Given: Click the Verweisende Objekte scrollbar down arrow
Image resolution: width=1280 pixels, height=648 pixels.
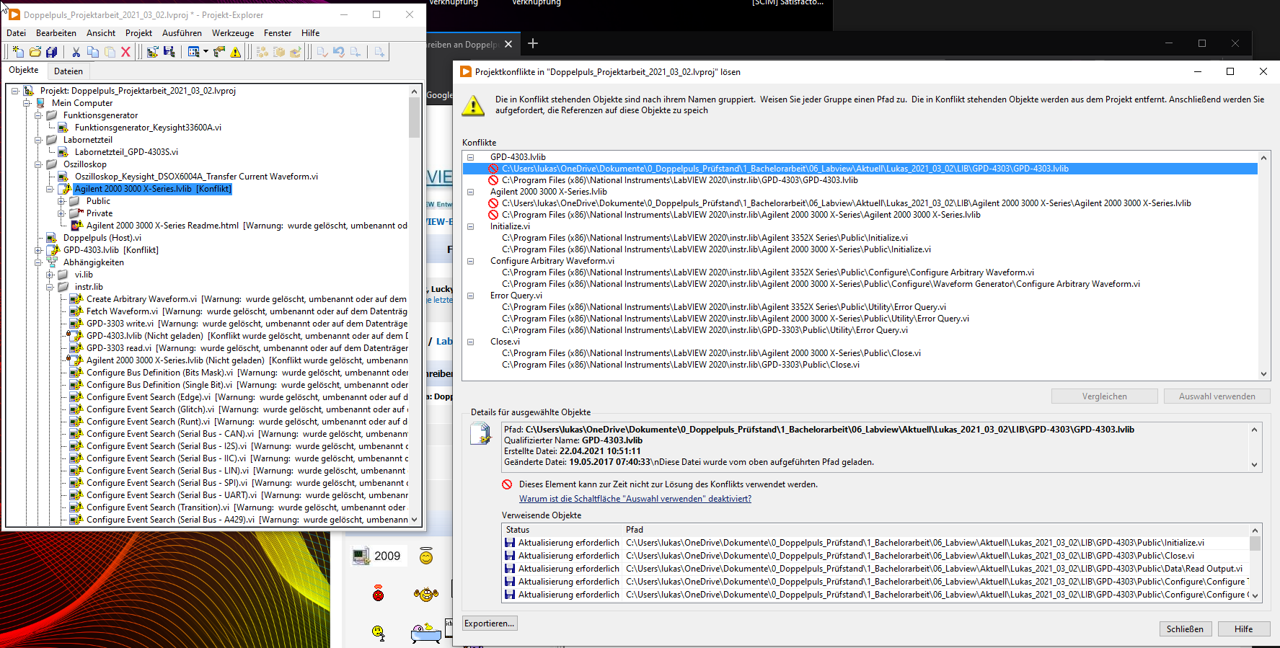Looking at the screenshot, I should (x=1255, y=595).
